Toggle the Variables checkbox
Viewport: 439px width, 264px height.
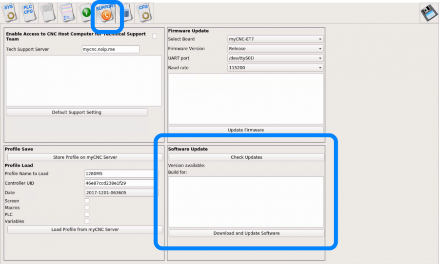(x=87, y=221)
